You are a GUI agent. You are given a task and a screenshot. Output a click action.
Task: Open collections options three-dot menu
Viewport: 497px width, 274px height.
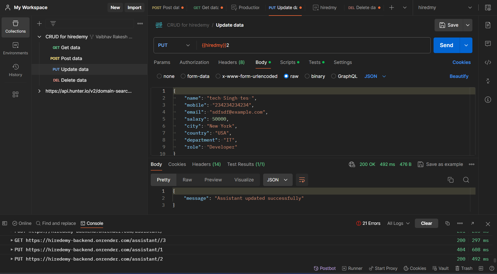point(140,24)
